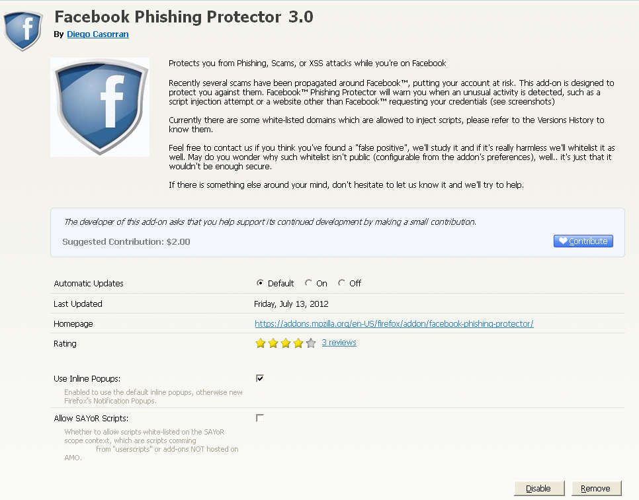The width and height of the screenshot is (639, 500).
Task: Click the first rating star
Action: point(261,343)
